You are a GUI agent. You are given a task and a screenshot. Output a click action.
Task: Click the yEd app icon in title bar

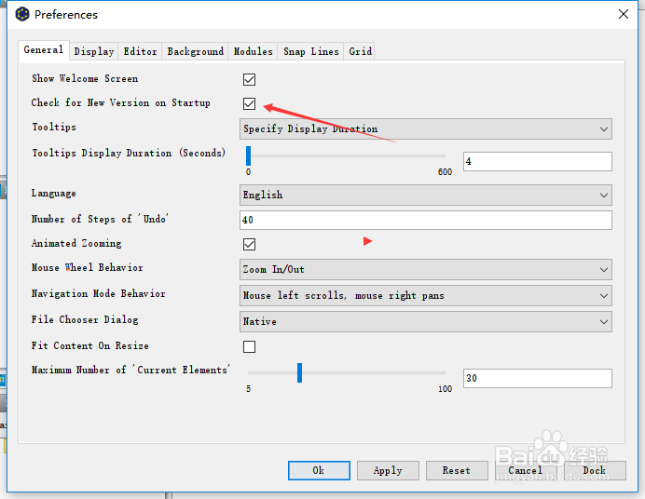[x=22, y=14]
